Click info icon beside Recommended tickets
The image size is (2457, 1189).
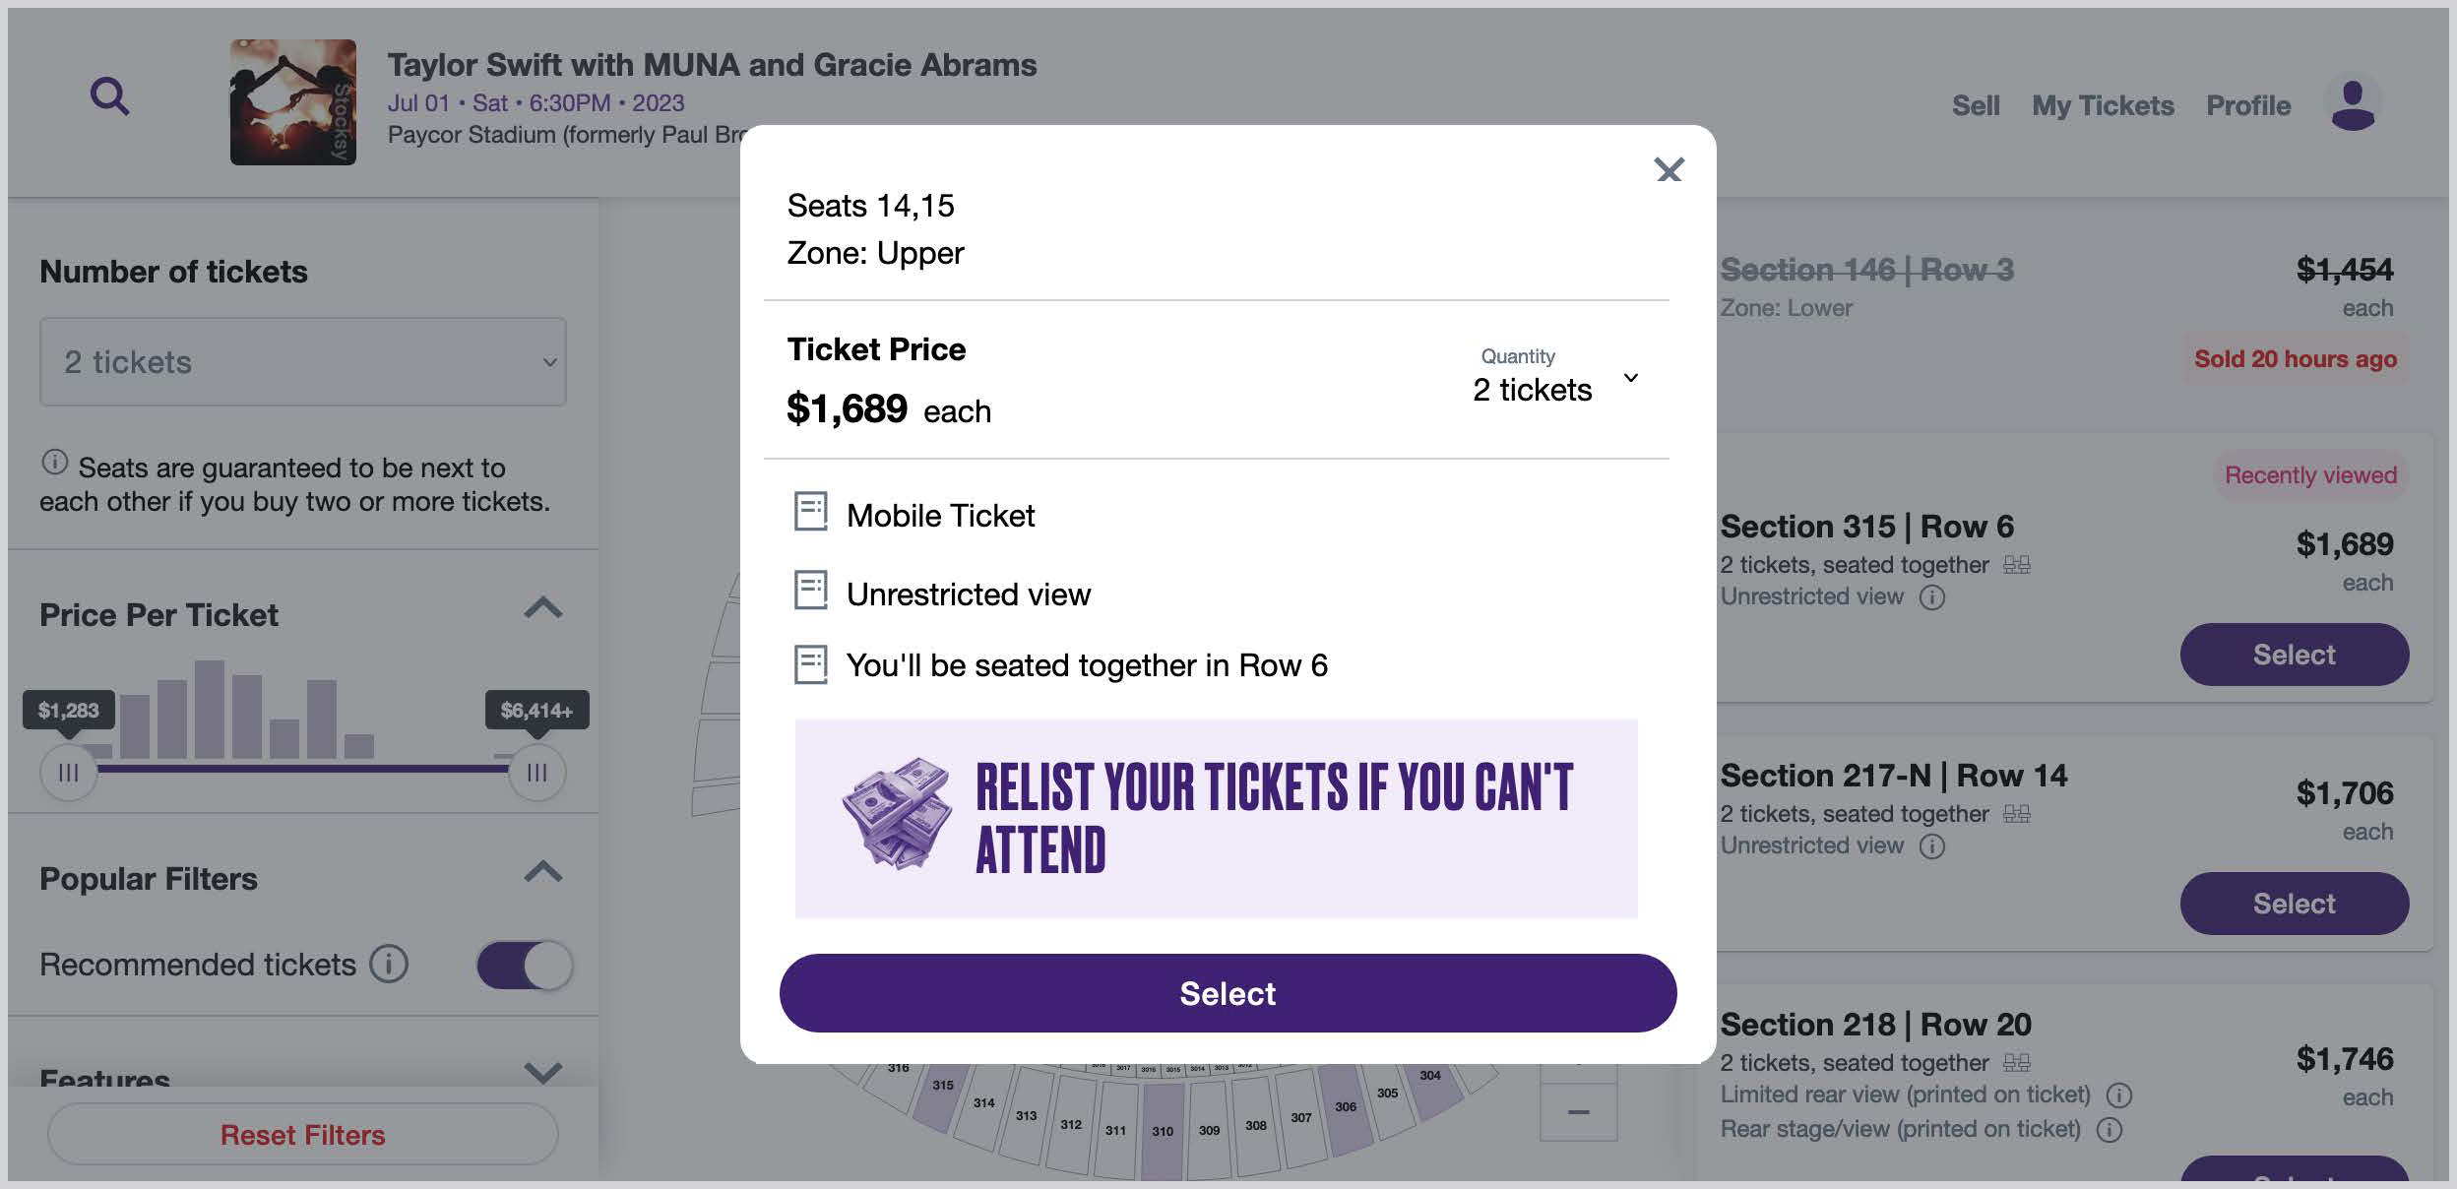pyautogui.click(x=389, y=965)
